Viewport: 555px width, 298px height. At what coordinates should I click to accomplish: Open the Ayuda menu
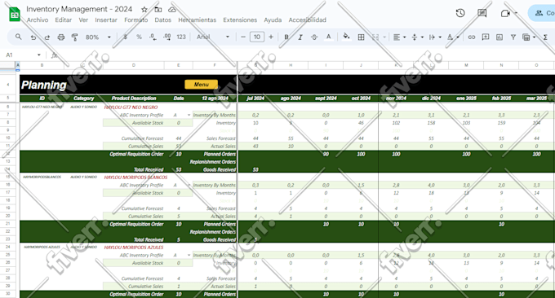(x=273, y=20)
